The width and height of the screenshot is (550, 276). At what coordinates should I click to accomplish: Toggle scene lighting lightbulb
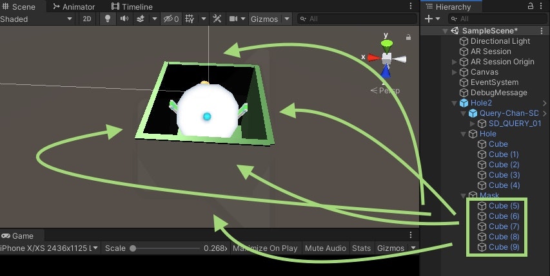click(x=108, y=19)
